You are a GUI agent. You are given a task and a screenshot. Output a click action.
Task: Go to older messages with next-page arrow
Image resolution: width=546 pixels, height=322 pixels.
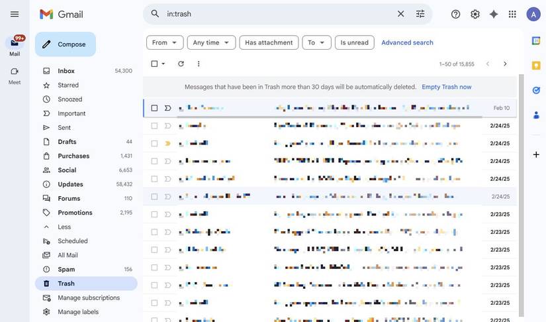[505, 64]
